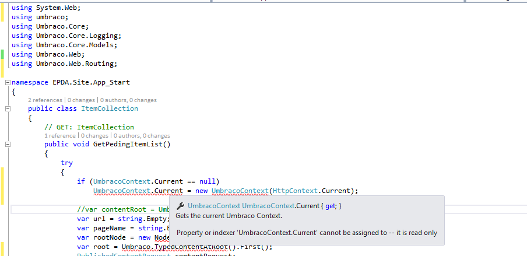
Task: Click the wrench icon in the tooltip
Action: coord(180,206)
